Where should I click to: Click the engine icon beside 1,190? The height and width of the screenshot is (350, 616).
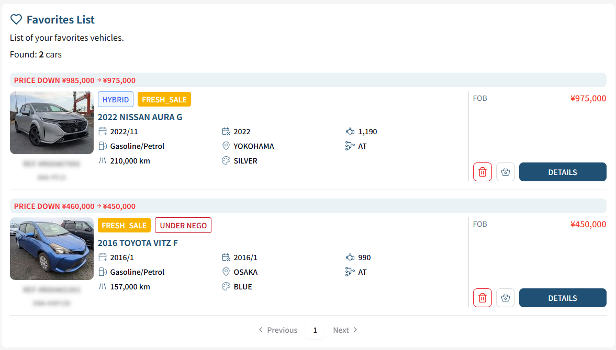[x=350, y=131]
